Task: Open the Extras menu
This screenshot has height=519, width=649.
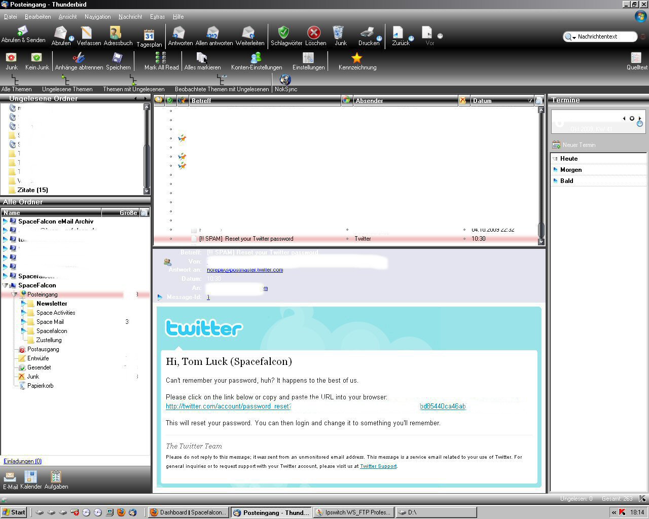Action: (157, 17)
